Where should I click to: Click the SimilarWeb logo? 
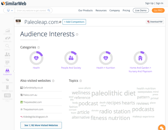tap(14, 4)
